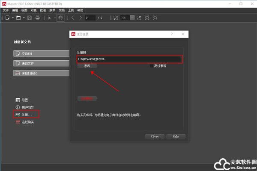257x171 pixels.
Task: Click the Print toolbar icon
Action: click(38, 18)
